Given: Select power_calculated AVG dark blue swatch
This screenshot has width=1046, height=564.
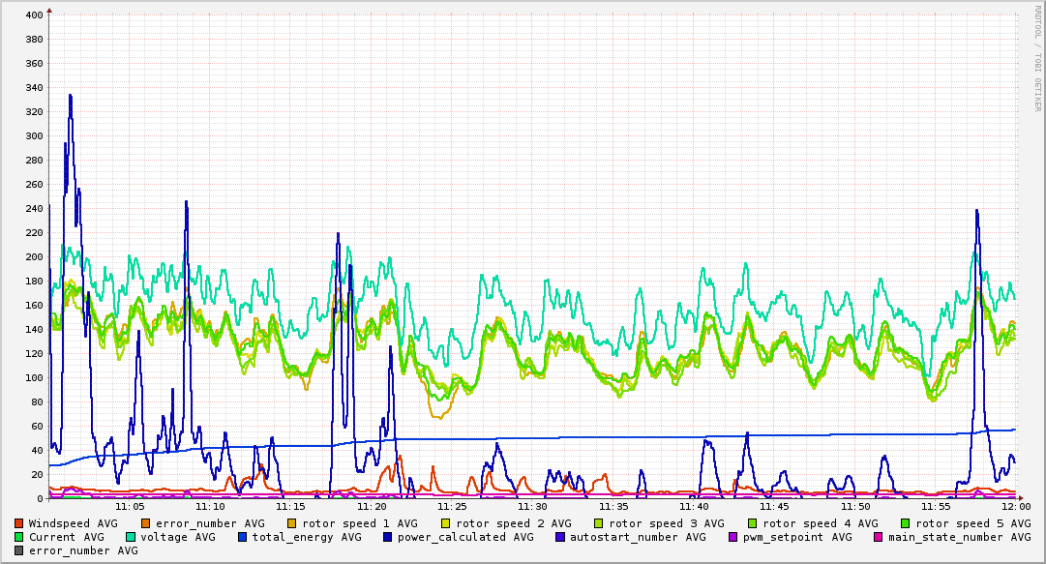Looking at the screenshot, I should (388, 537).
